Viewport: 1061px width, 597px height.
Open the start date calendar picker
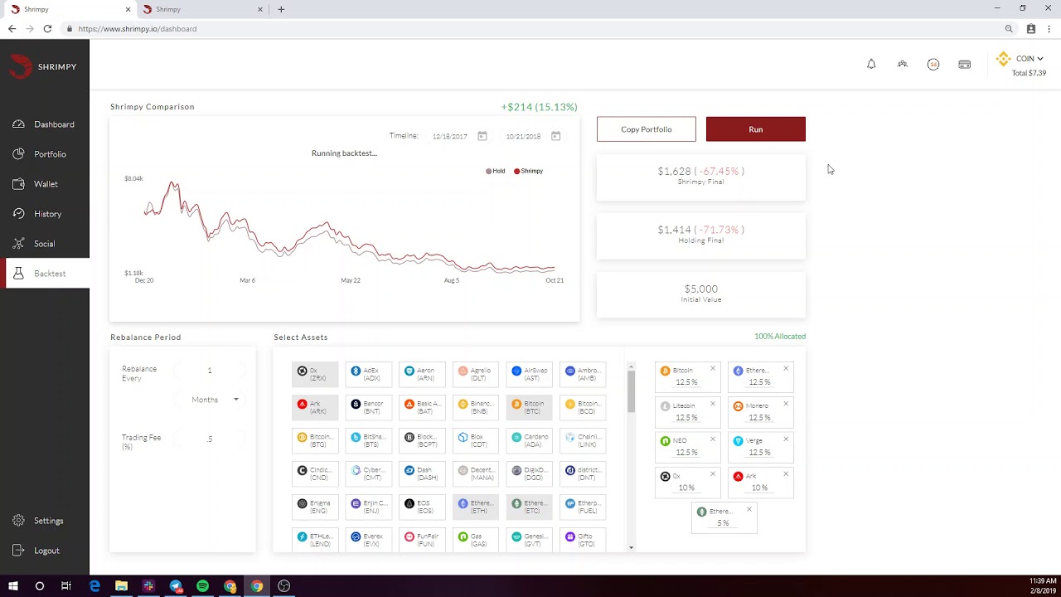tap(482, 136)
